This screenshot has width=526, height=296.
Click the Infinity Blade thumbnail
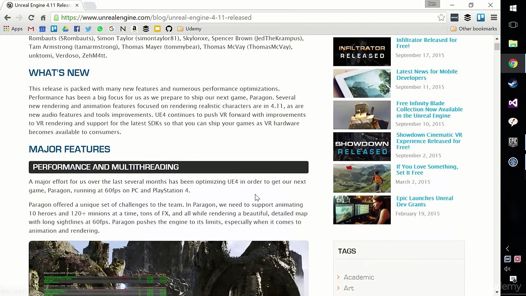(362, 115)
